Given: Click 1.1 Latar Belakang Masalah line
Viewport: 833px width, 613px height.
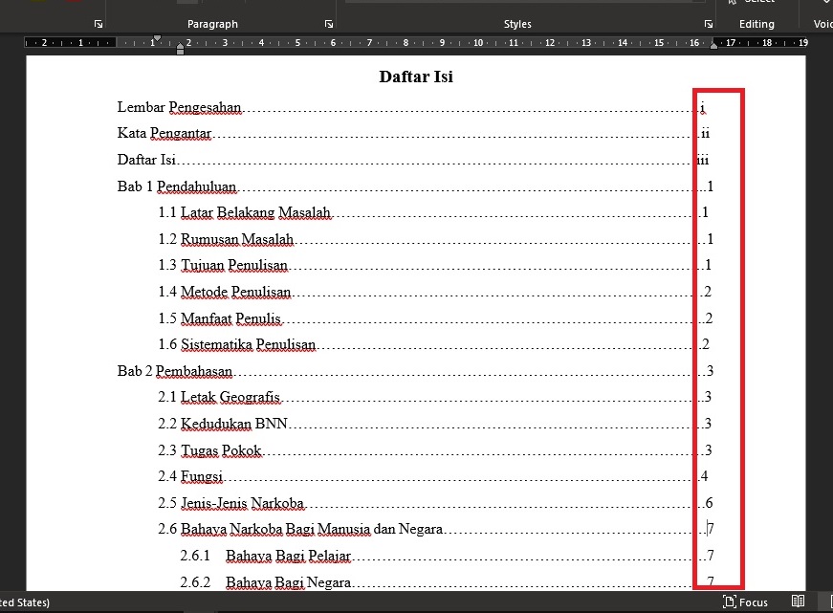Looking at the screenshot, I should [433, 212].
